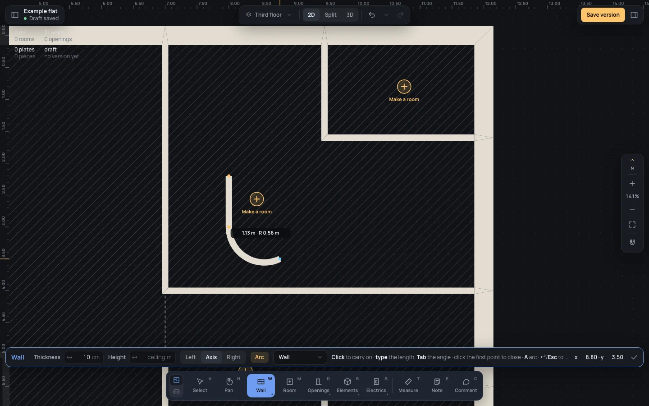Click the 141% zoom level value
This screenshot has height=406, width=649.
632,196
